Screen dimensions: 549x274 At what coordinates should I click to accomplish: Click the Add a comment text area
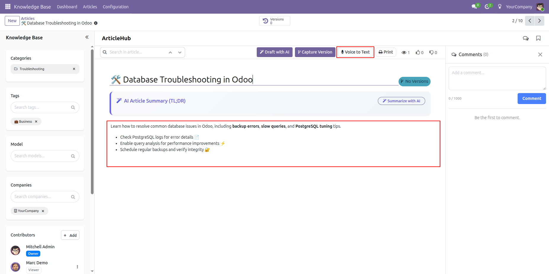(497, 78)
